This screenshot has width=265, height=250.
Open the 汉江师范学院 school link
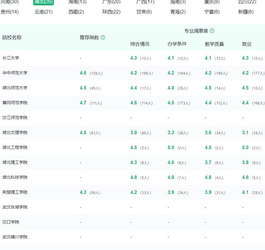tap(15, 118)
